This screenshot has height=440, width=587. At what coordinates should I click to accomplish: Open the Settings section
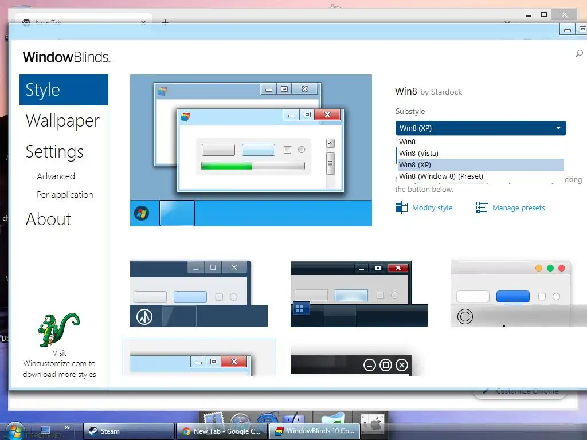point(54,152)
